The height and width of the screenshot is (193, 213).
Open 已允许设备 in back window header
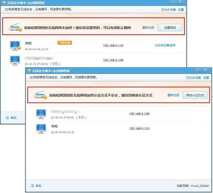pos(168,10)
